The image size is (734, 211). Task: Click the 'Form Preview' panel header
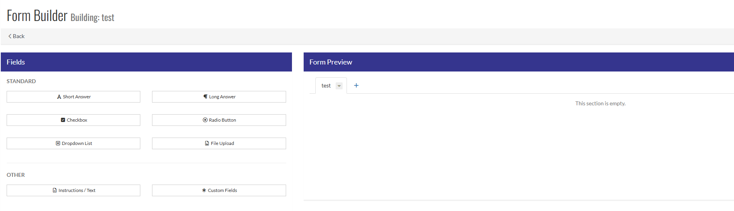519,62
